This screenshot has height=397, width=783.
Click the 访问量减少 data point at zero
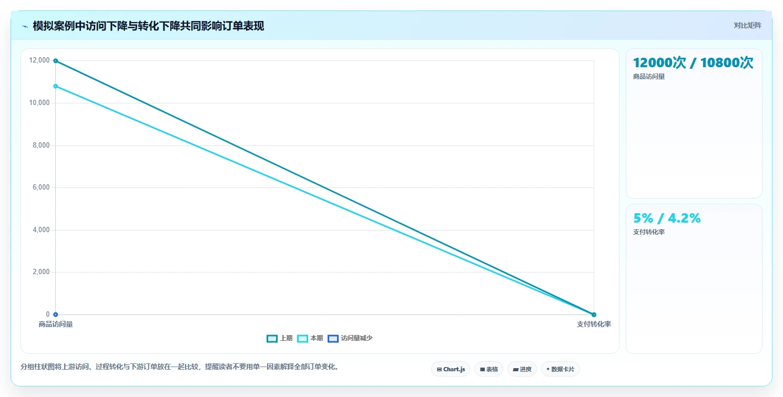click(x=55, y=315)
